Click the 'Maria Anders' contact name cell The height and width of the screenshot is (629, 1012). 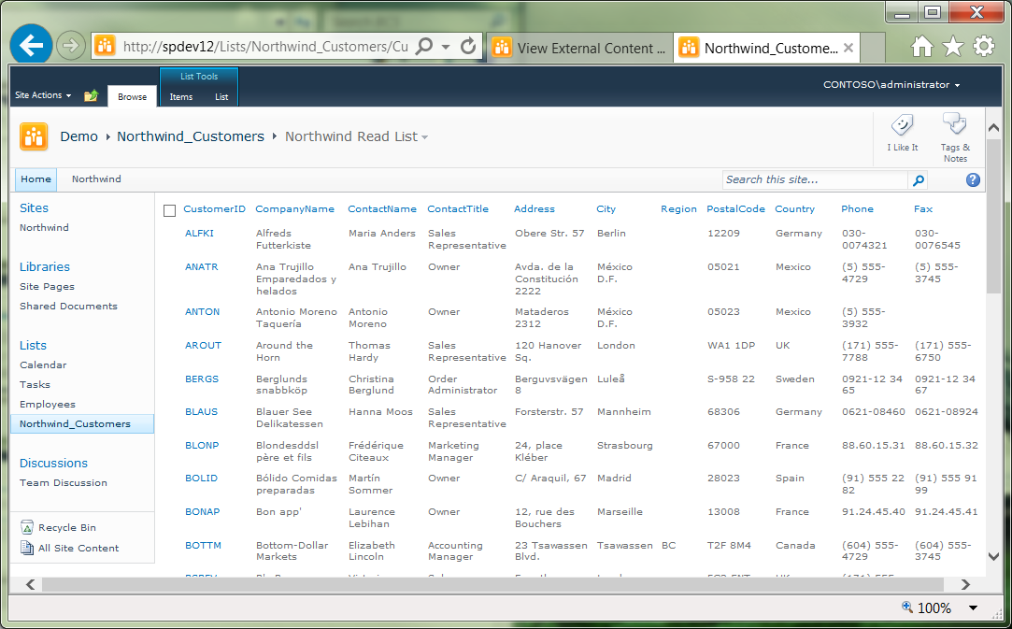(x=382, y=233)
